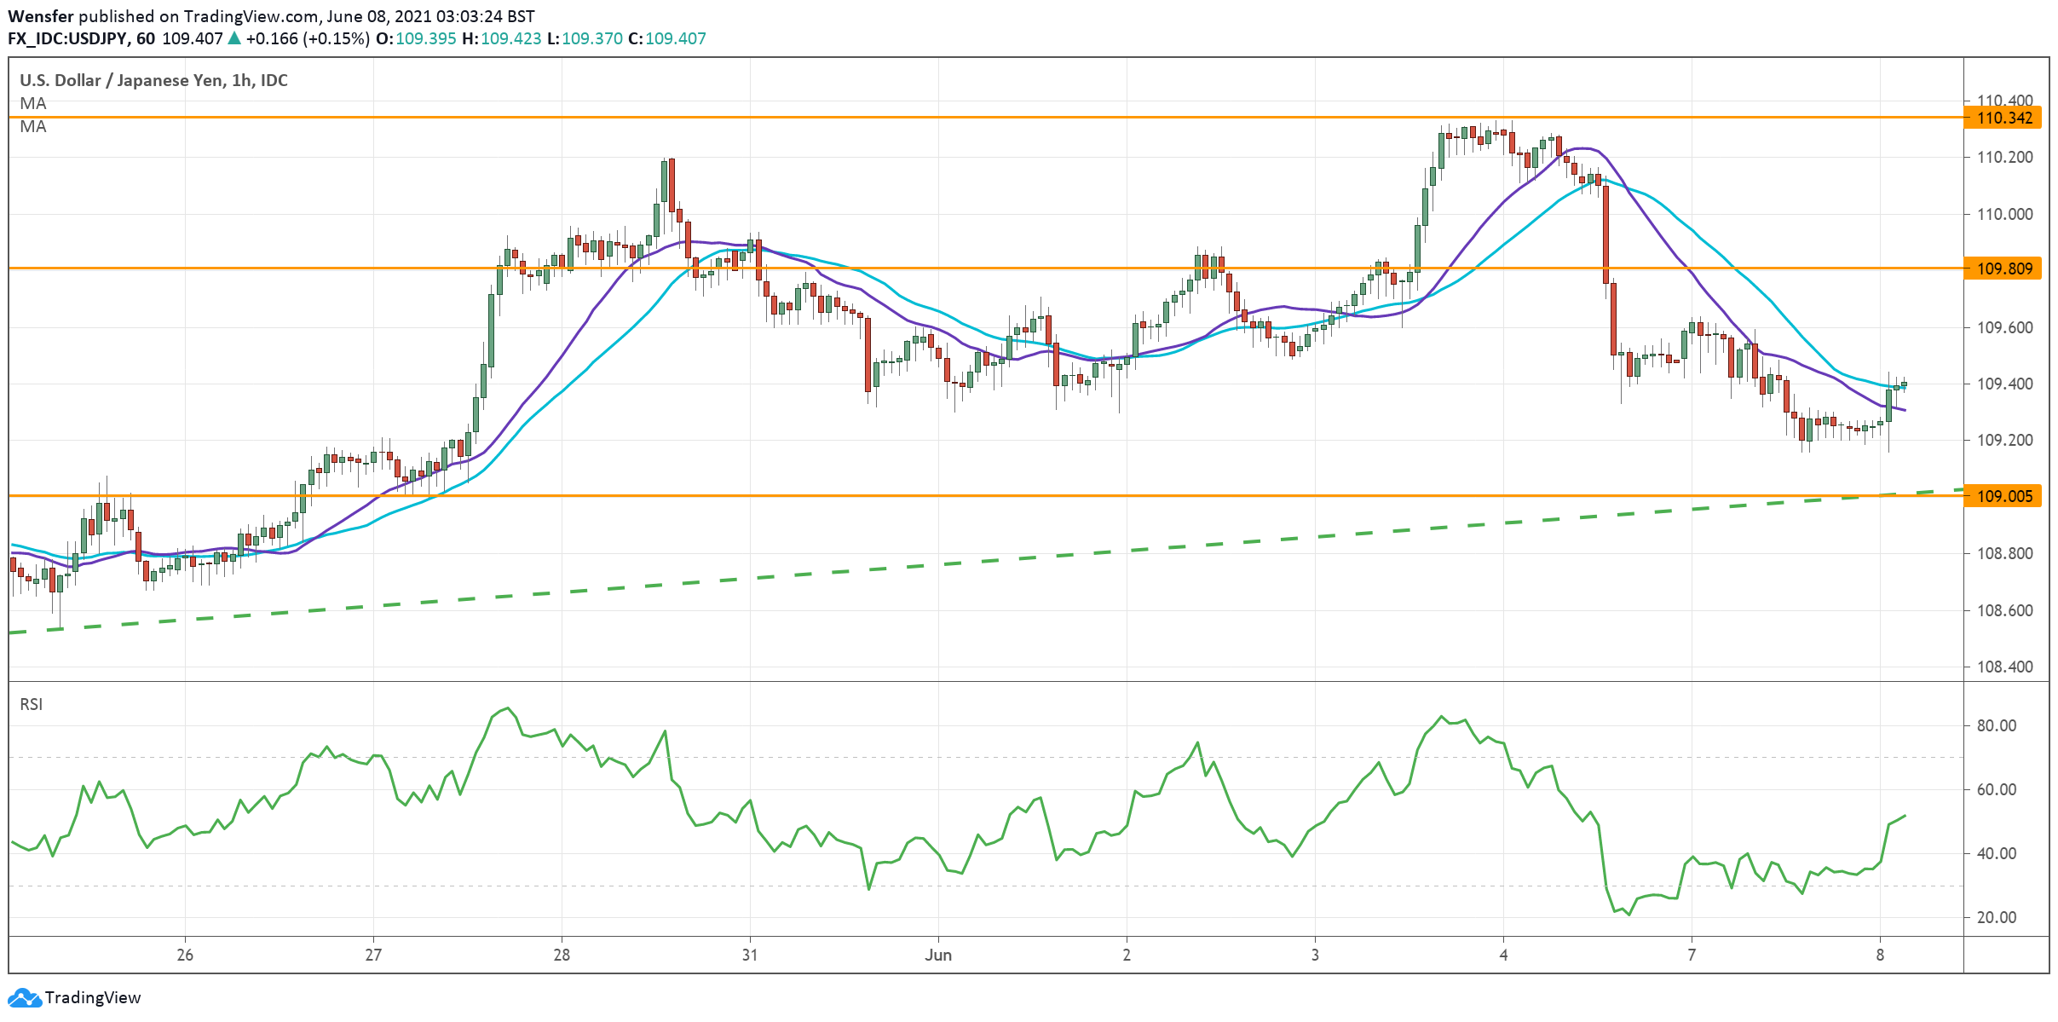
Task: Click the 31 date label on time axis
Action: tap(750, 955)
